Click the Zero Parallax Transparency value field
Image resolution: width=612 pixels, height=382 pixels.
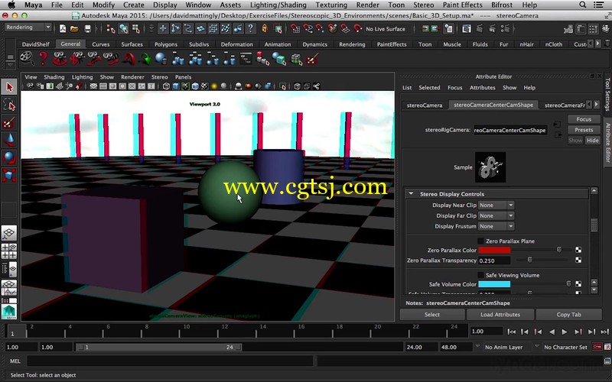494,261
